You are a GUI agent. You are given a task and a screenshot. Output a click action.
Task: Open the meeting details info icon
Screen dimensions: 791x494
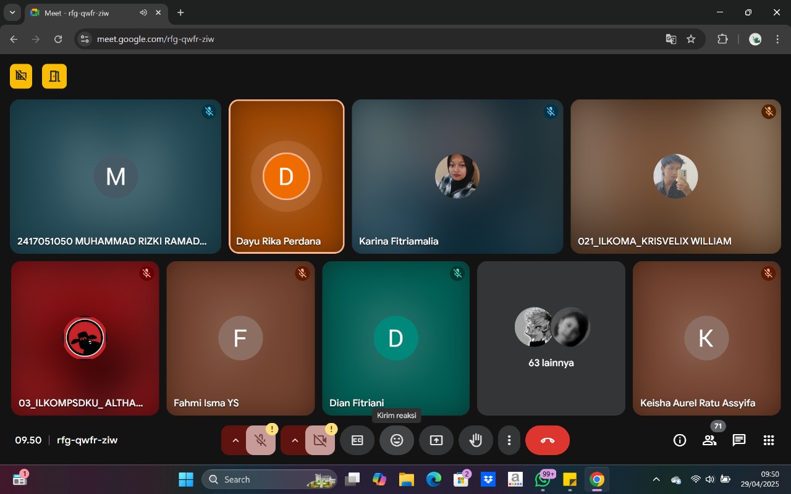[680, 440]
